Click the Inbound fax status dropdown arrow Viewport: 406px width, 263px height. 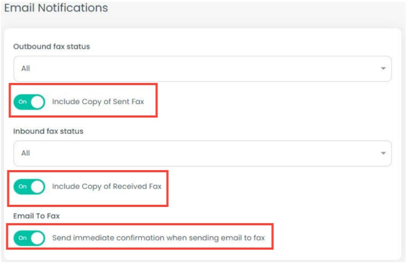(x=383, y=153)
